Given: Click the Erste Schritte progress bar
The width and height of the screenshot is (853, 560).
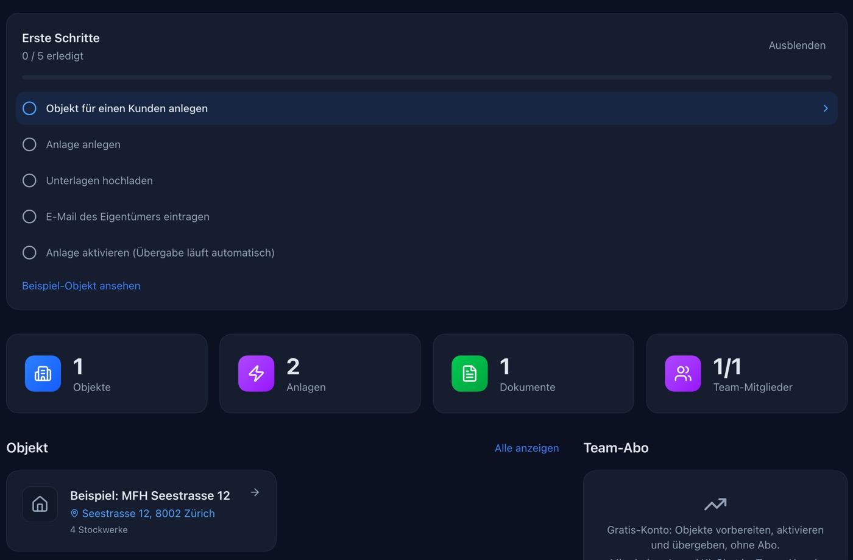Looking at the screenshot, I should (426, 77).
